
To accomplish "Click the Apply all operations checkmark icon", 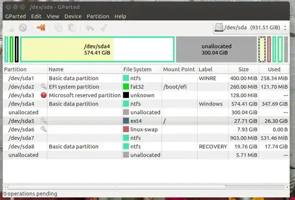I will click(104, 28).
